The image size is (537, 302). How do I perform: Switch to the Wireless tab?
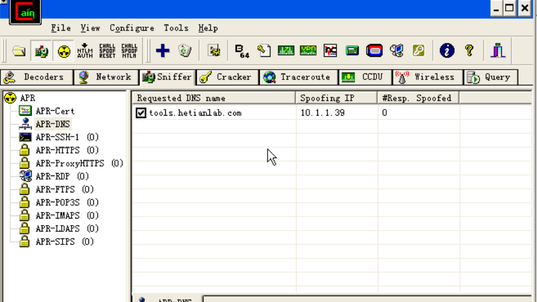427,77
